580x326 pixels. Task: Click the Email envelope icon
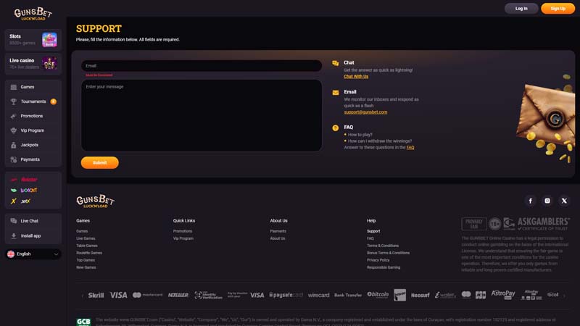point(336,93)
